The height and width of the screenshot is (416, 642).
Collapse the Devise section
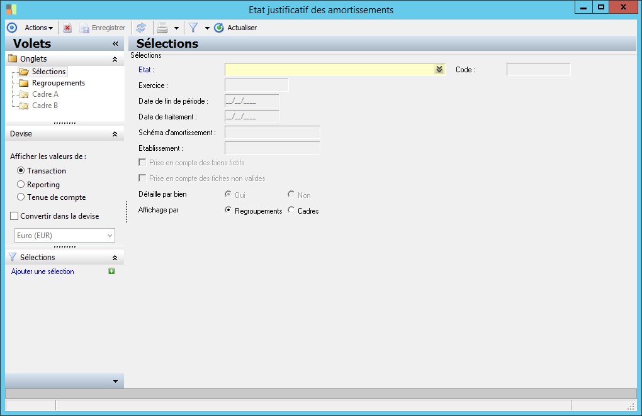pos(115,134)
